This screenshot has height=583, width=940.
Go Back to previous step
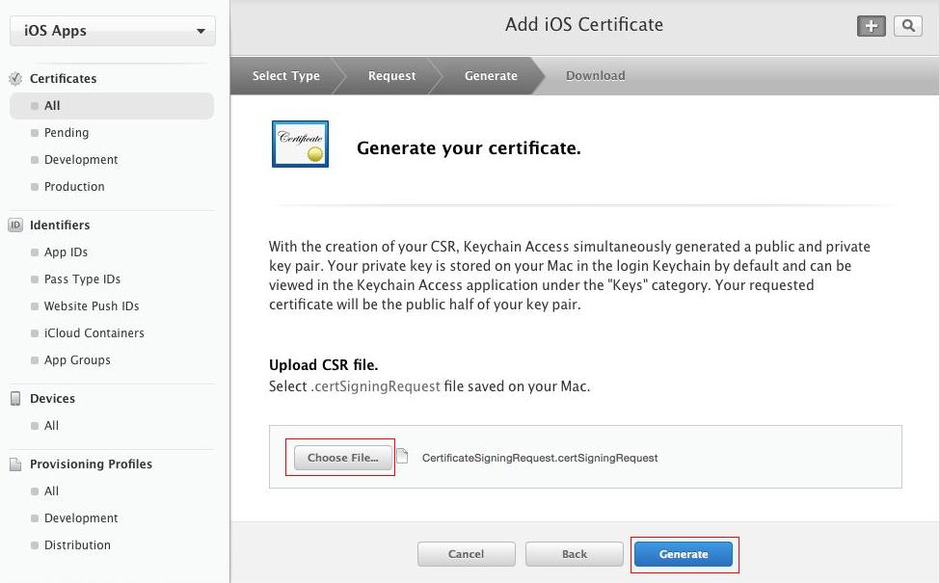[575, 554]
